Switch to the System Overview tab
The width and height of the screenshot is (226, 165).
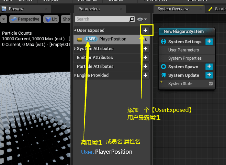(179, 9)
